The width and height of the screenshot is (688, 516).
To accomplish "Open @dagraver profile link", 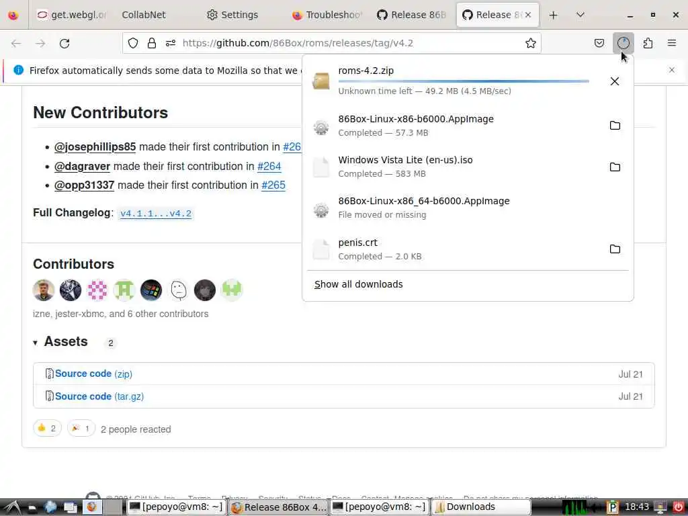I will pos(82,167).
